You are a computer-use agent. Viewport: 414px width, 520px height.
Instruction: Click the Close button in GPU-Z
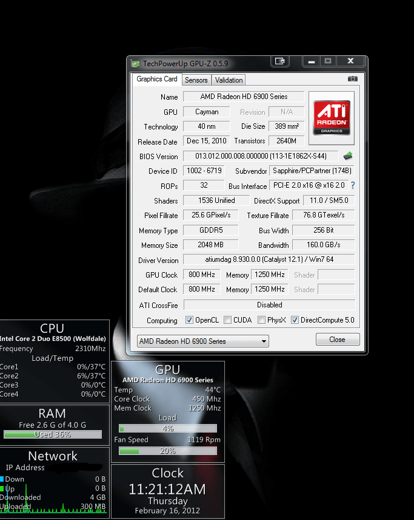pyautogui.click(x=338, y=340)
